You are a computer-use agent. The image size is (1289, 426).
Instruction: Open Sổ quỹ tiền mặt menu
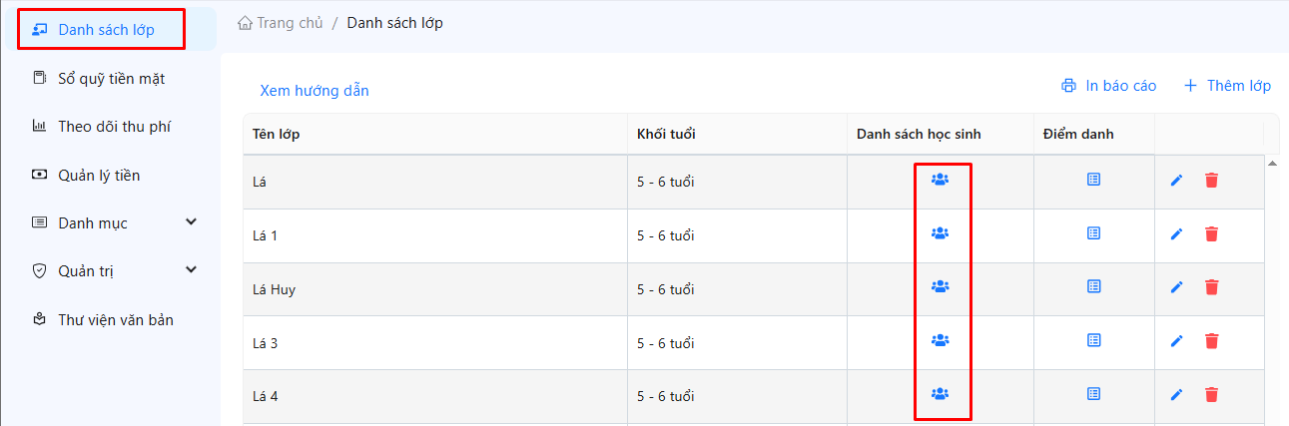tap(111, 78)
